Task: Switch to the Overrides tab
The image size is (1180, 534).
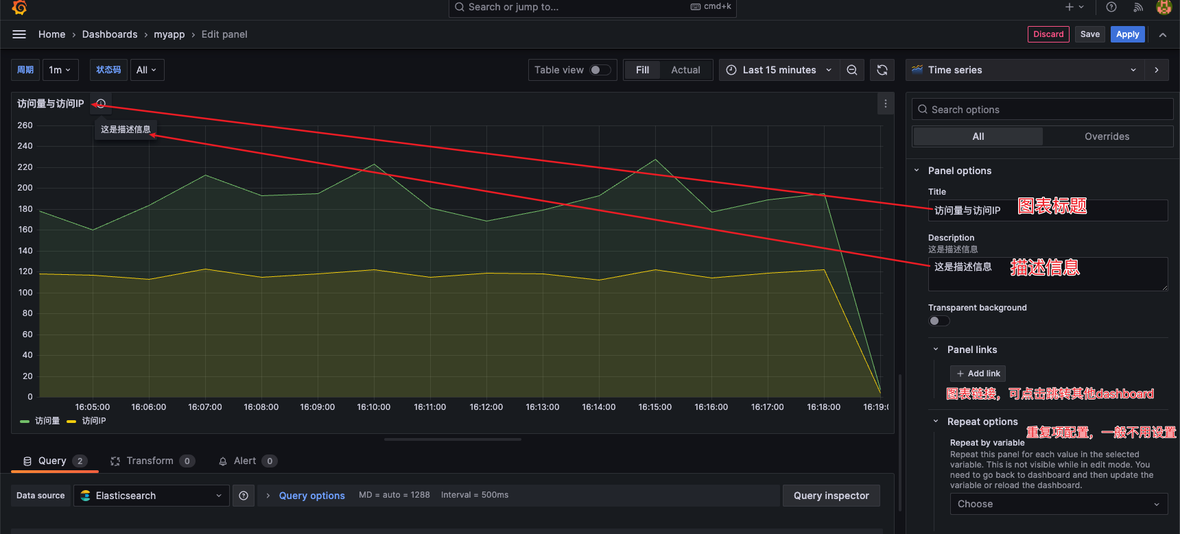Action: 1107,136
